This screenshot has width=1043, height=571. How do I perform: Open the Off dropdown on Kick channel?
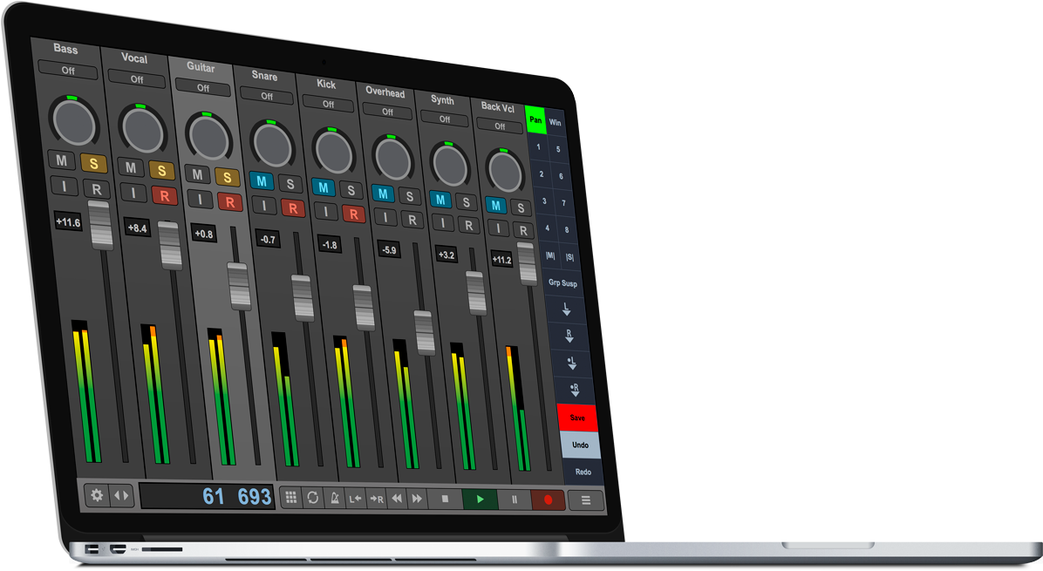[x=328, y=104]
